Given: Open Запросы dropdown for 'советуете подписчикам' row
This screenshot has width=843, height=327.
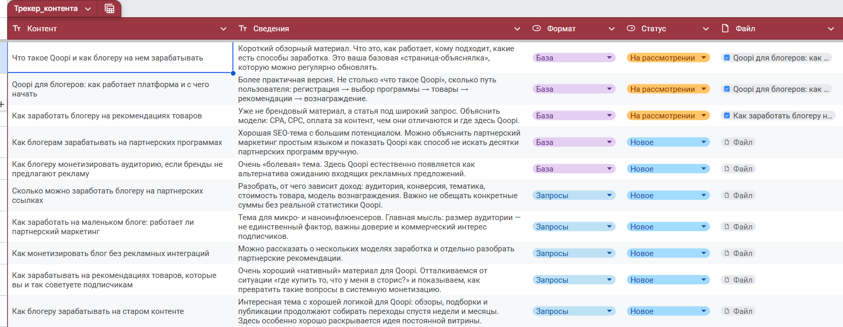Looking at the screenshot, I should (x=574, y=280).
